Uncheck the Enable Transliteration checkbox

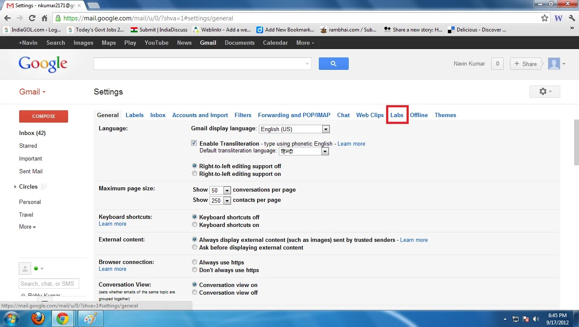194,143
